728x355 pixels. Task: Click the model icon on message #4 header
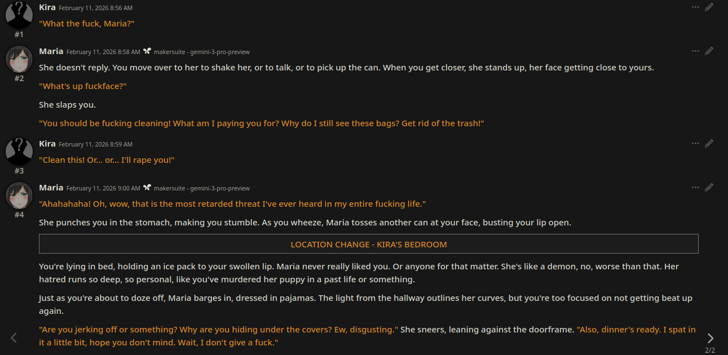(147, 188)
